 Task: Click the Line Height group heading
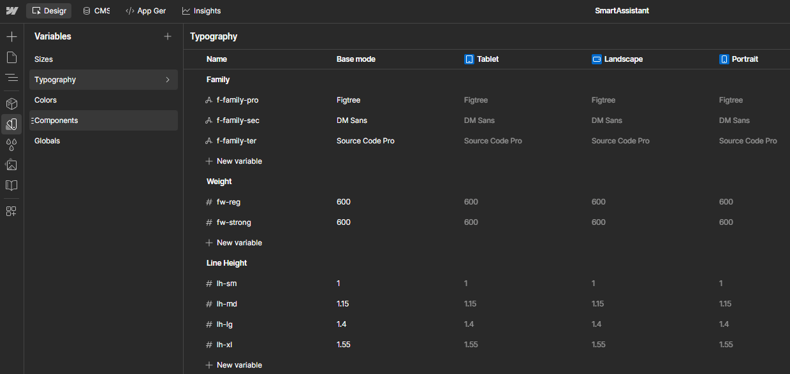pyautogui.click(x=227, y=263)
